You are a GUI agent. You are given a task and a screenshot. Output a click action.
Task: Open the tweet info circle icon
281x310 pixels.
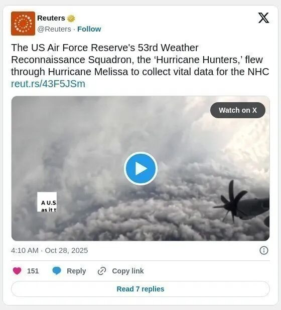coord(264,250)
